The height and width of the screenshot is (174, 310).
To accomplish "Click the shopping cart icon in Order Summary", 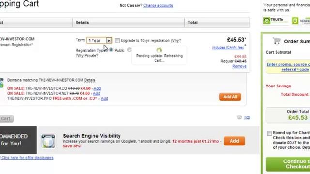I will click(x=277, y=41).
